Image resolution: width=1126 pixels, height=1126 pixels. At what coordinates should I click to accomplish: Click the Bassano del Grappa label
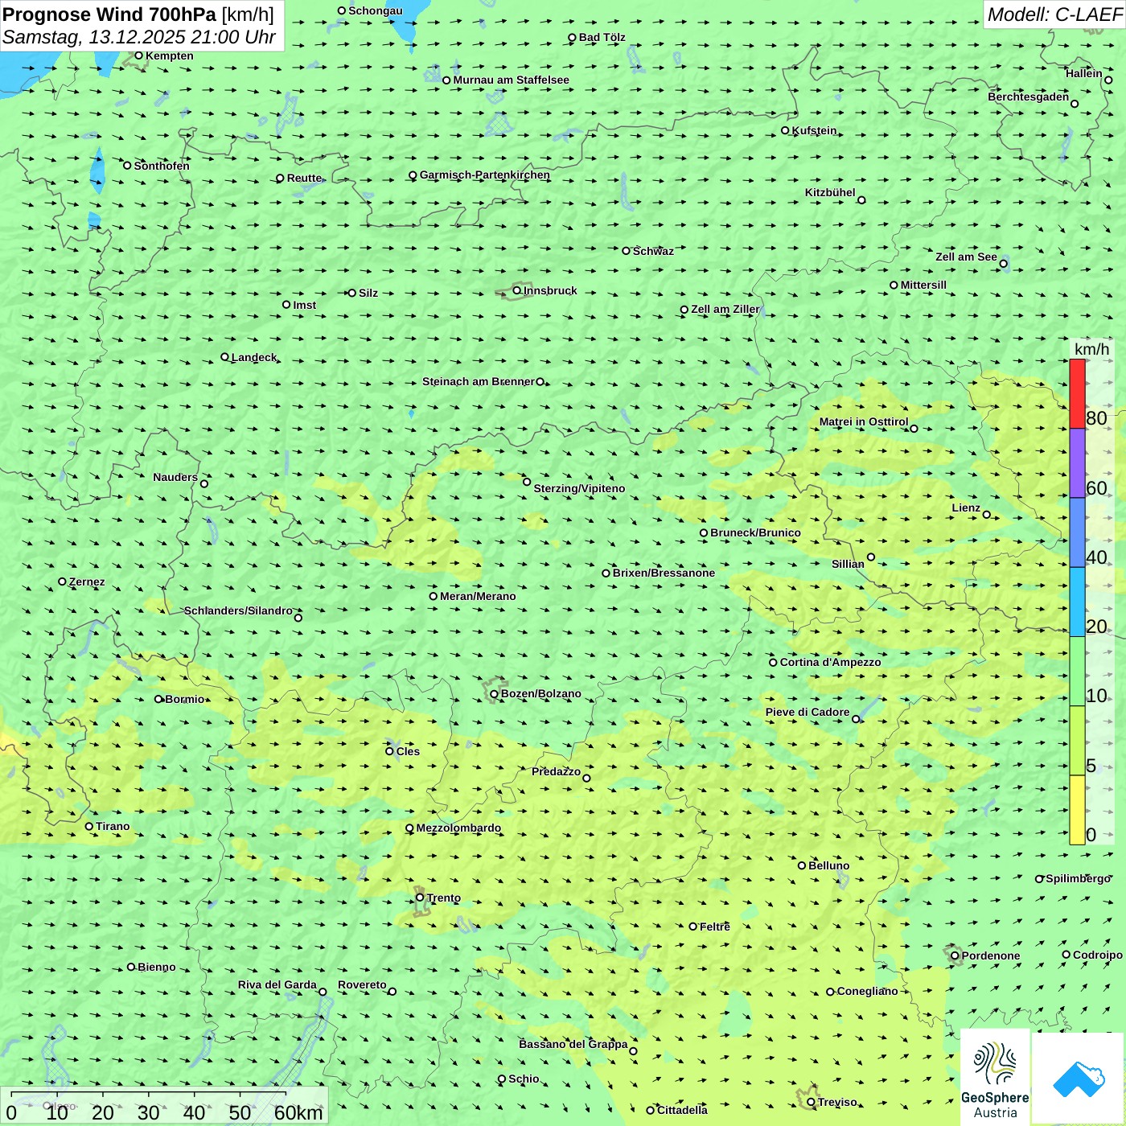(573, 1044)
